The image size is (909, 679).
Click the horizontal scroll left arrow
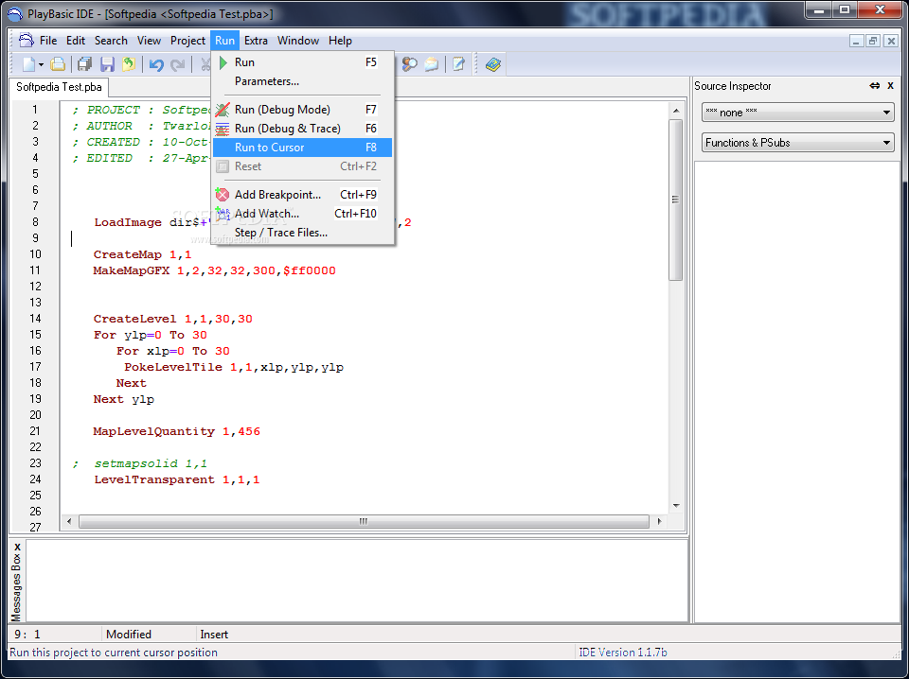[x=69, y=521]
